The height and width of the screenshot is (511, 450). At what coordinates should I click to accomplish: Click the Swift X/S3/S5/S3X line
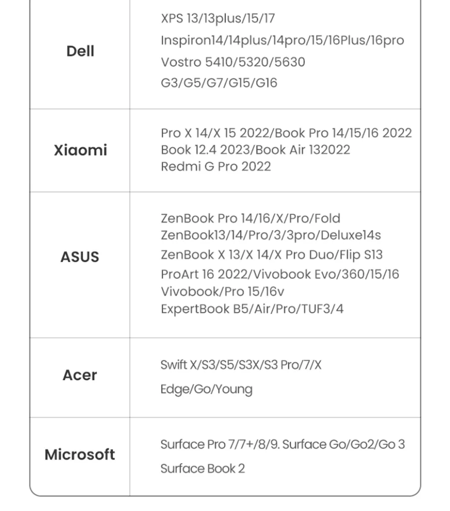241,365
